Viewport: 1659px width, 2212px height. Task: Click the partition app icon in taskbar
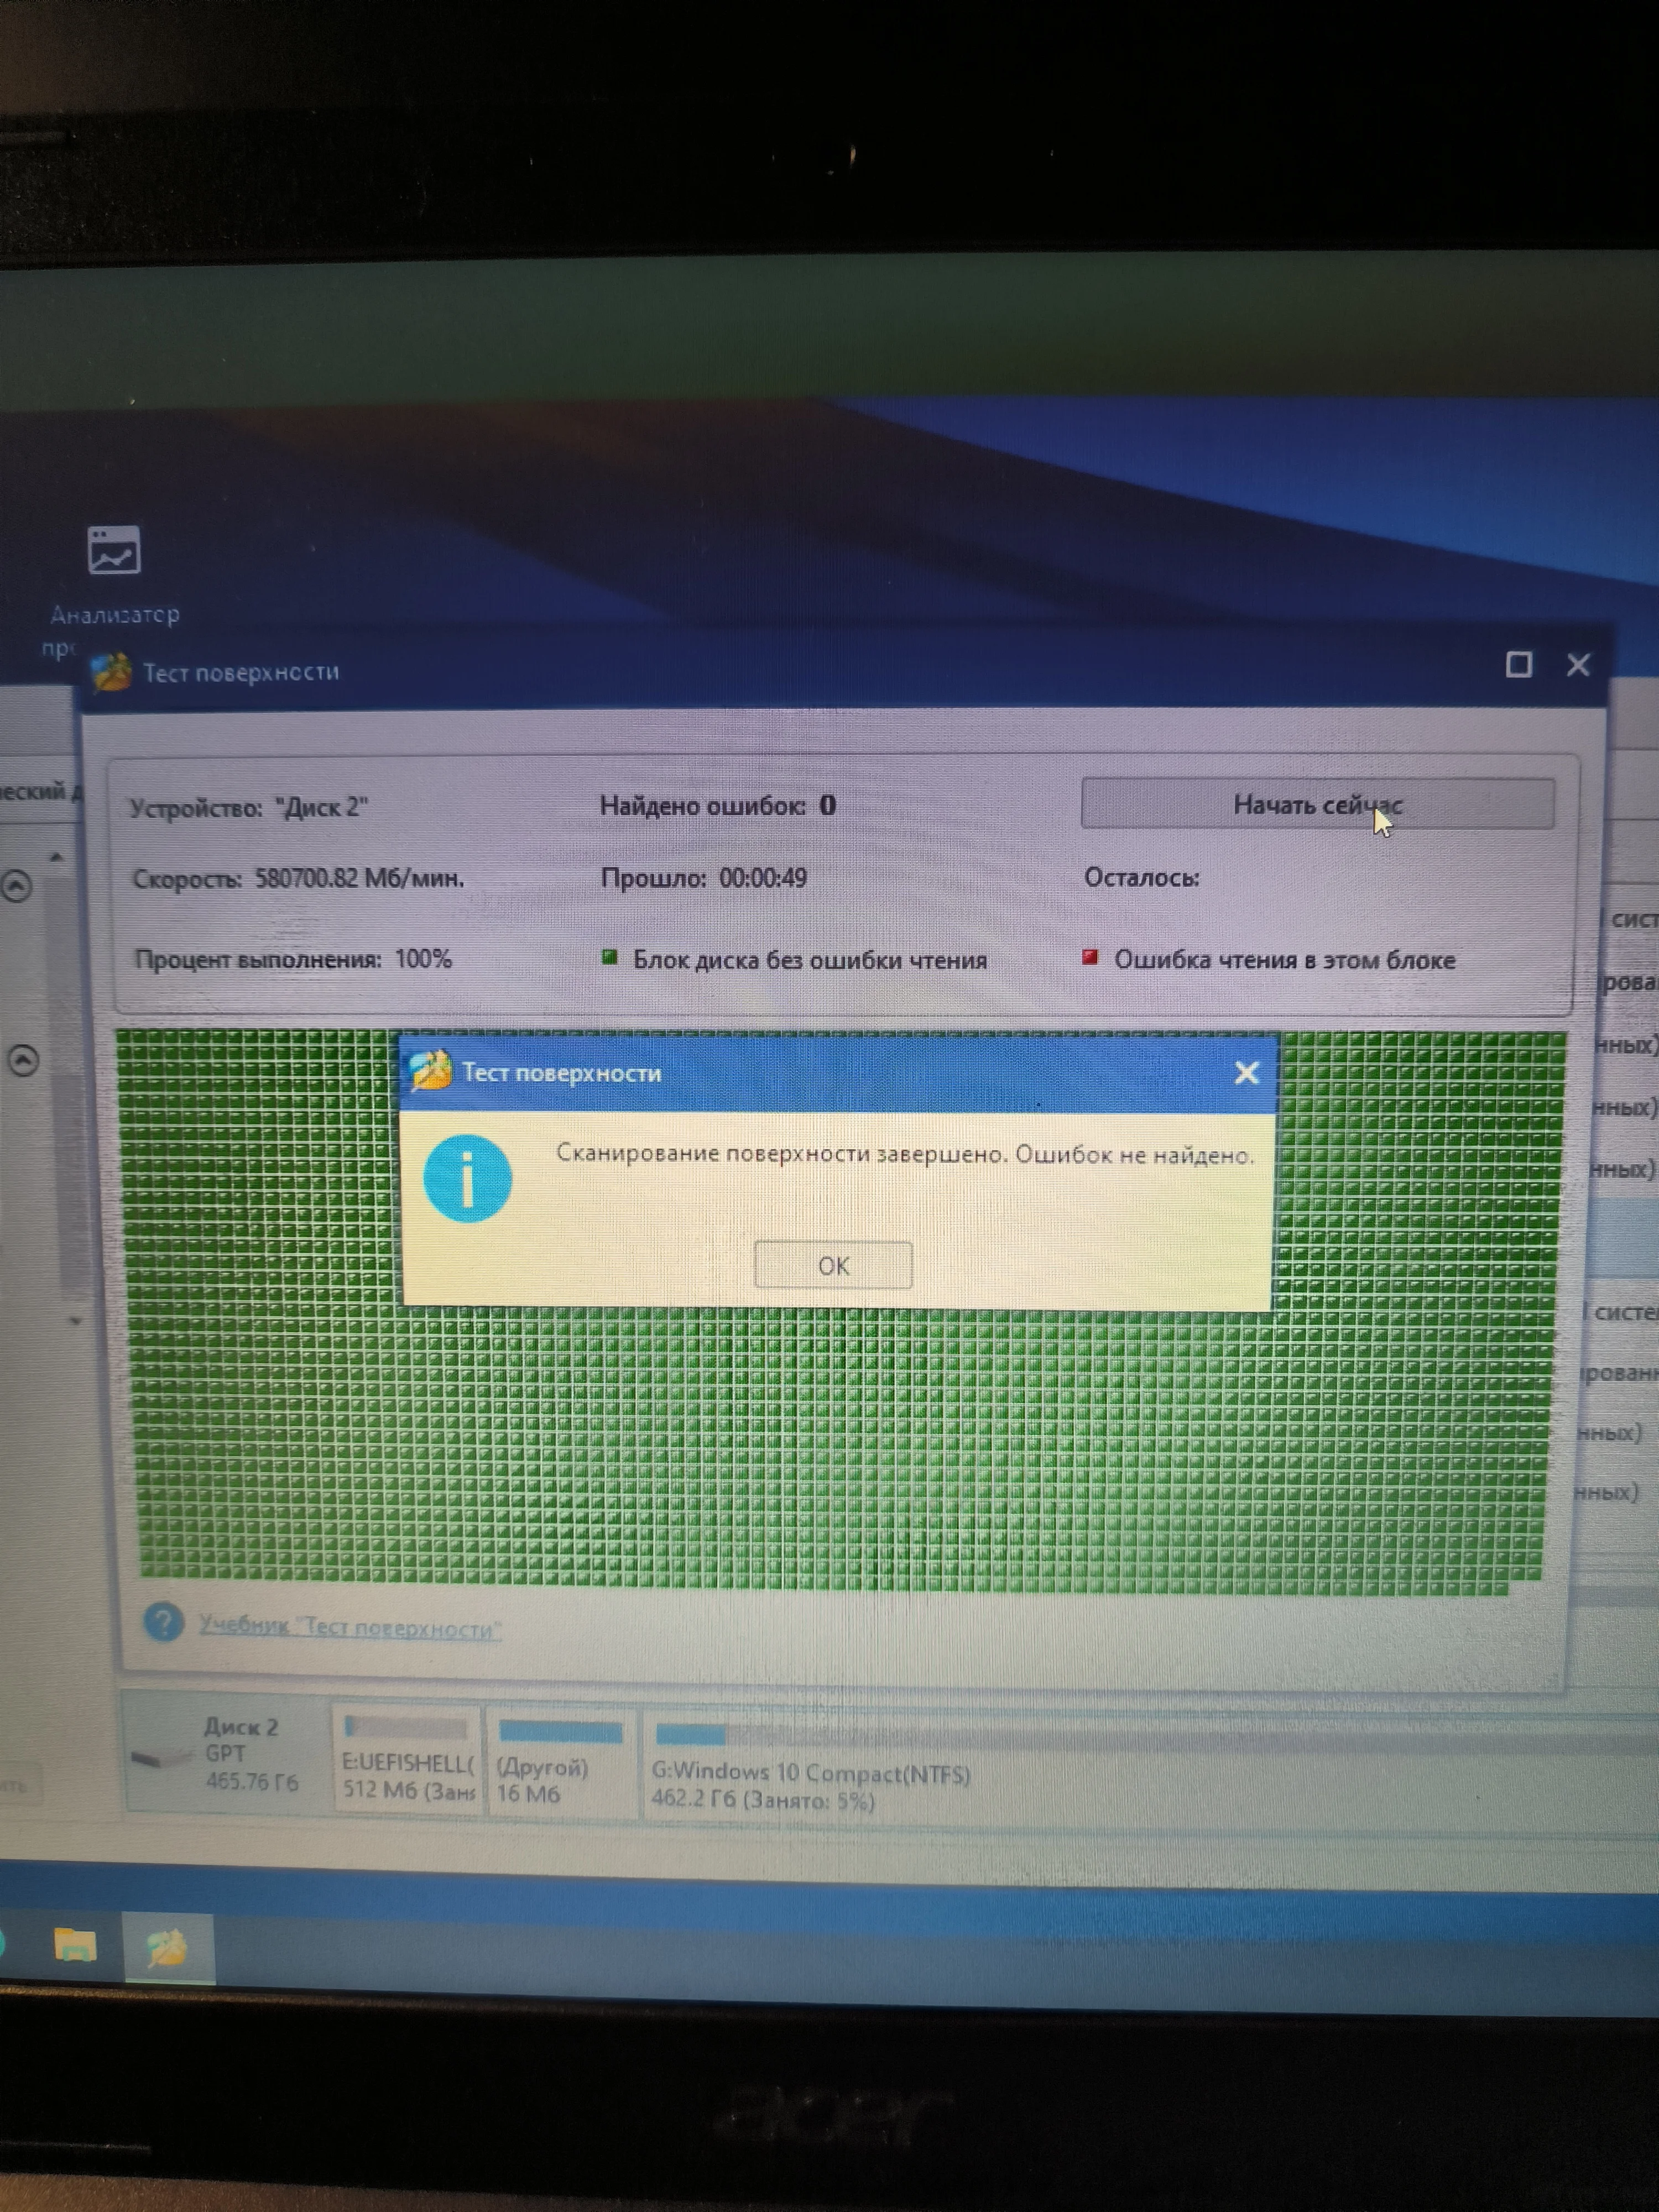[167, 1948]
